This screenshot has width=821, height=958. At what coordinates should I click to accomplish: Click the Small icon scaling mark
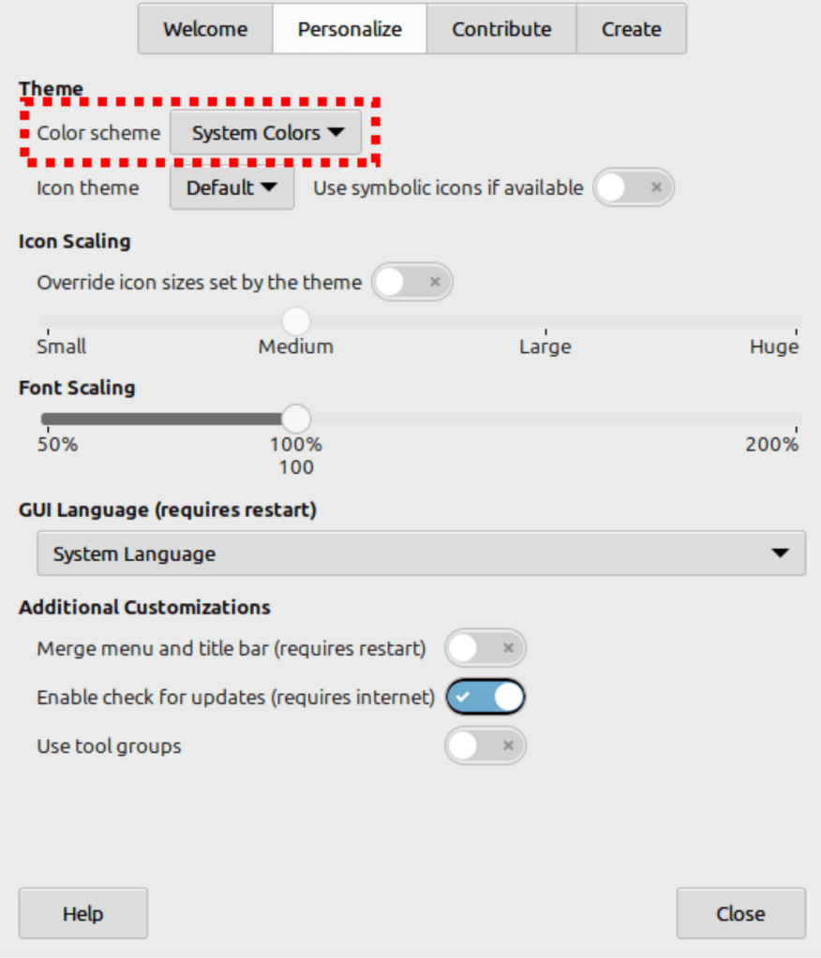click(x=44, y=321)
